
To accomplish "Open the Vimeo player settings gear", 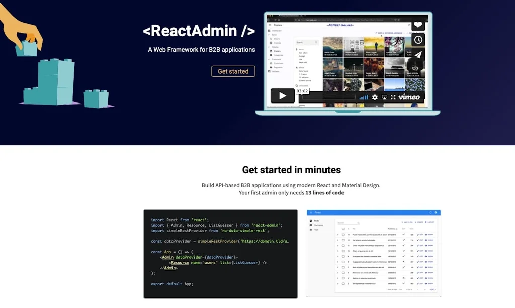I will click(x=375, y=97).
